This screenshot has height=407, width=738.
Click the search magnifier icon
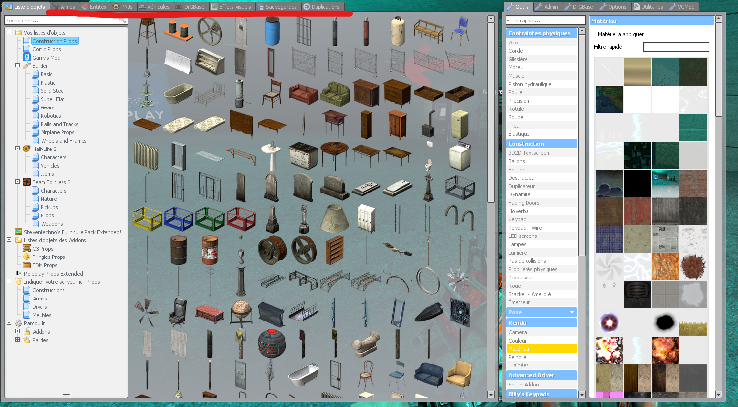coord(122,21)
